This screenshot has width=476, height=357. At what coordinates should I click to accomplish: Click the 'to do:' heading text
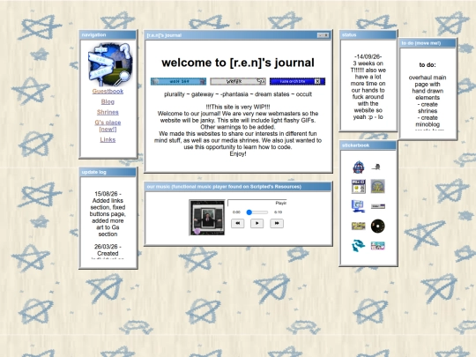coord(428,64)
